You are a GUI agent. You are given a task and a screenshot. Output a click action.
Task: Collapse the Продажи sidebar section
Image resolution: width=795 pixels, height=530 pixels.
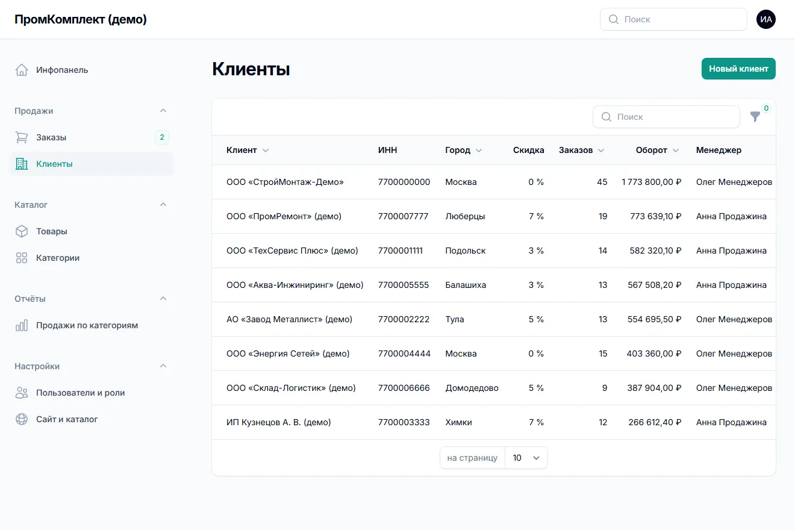click(163, 111)
